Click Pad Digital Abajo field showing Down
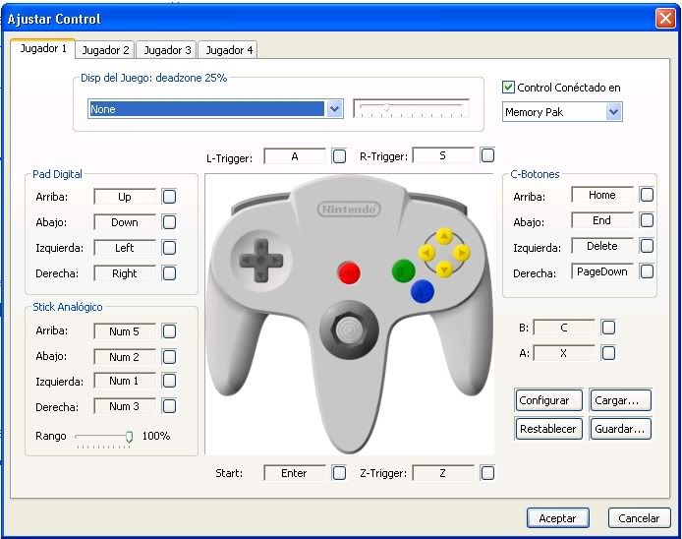 (x=125, y=222)
